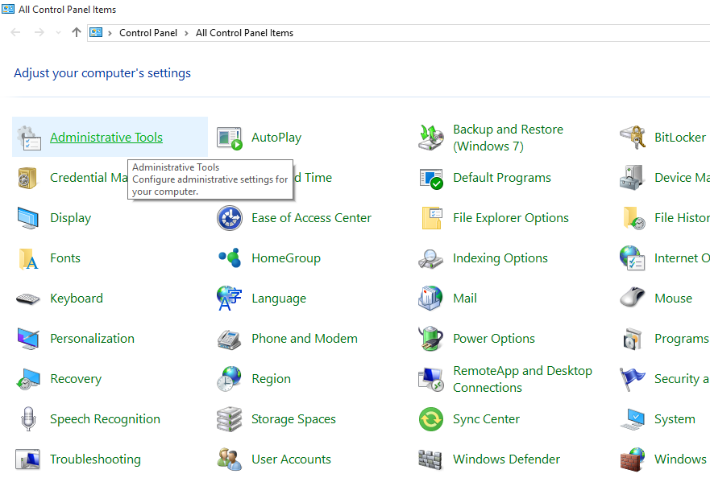Click the Mouse icon

click(632, 298)
